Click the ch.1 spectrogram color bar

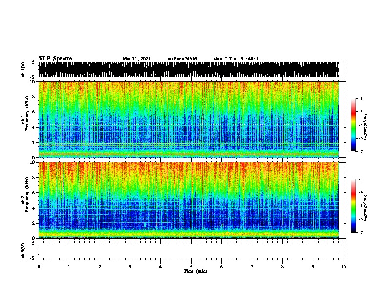(x=354, y=125)
